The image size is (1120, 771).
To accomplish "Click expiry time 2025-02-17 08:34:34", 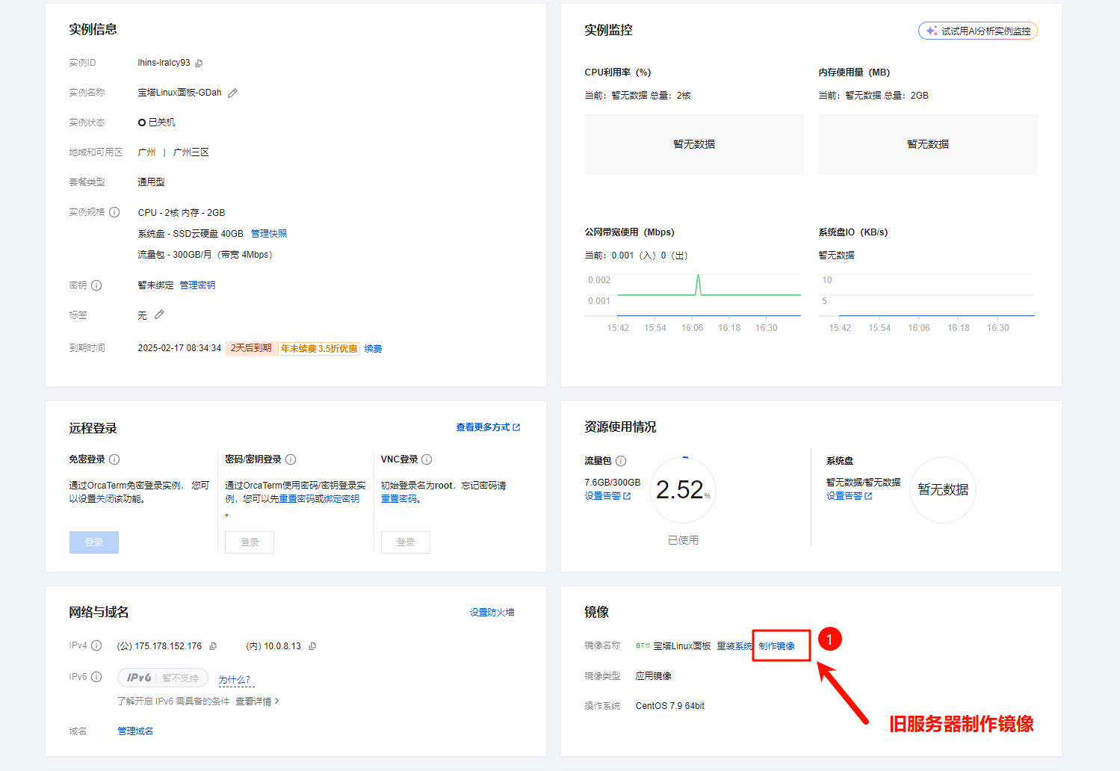I will pyautogui.click(x=179, y=348).
